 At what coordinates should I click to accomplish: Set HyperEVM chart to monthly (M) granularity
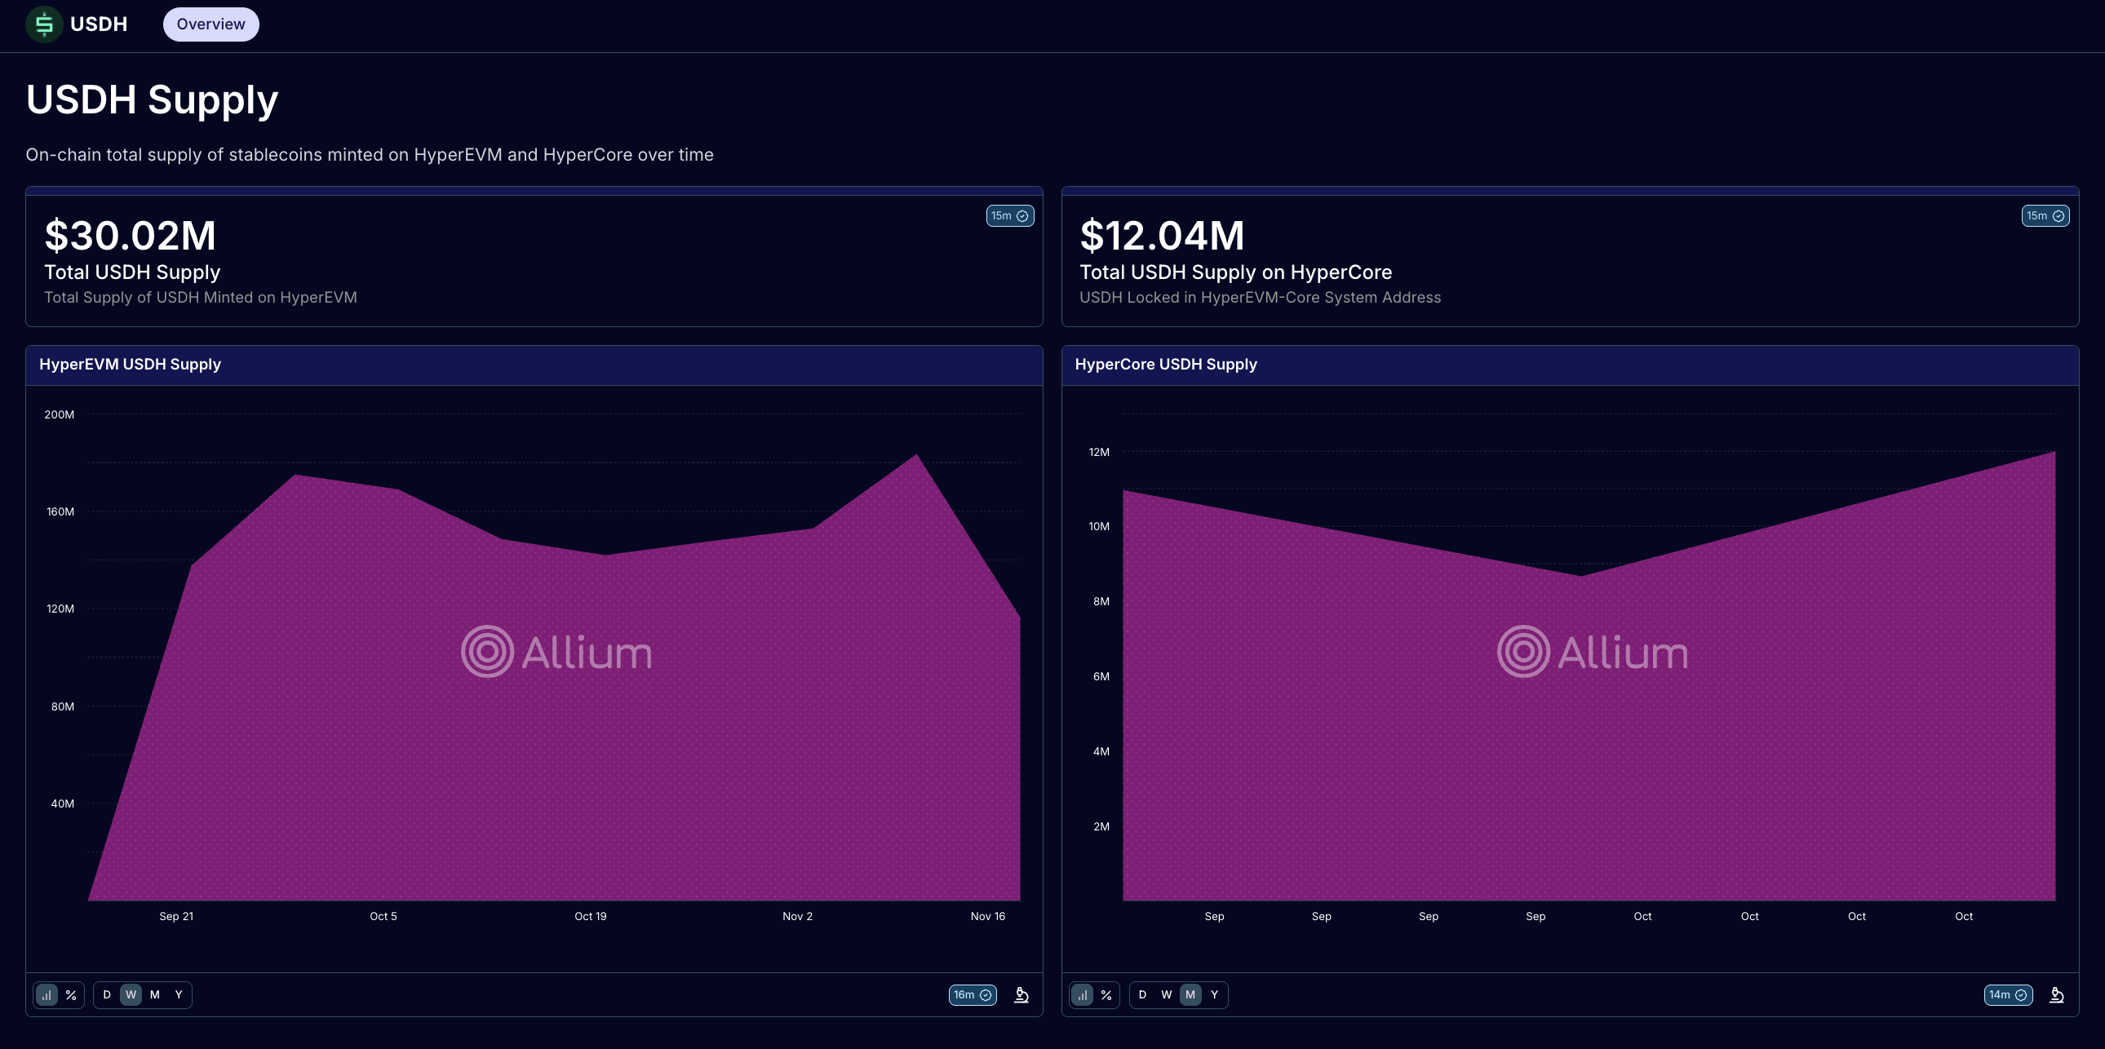(154, 994)
